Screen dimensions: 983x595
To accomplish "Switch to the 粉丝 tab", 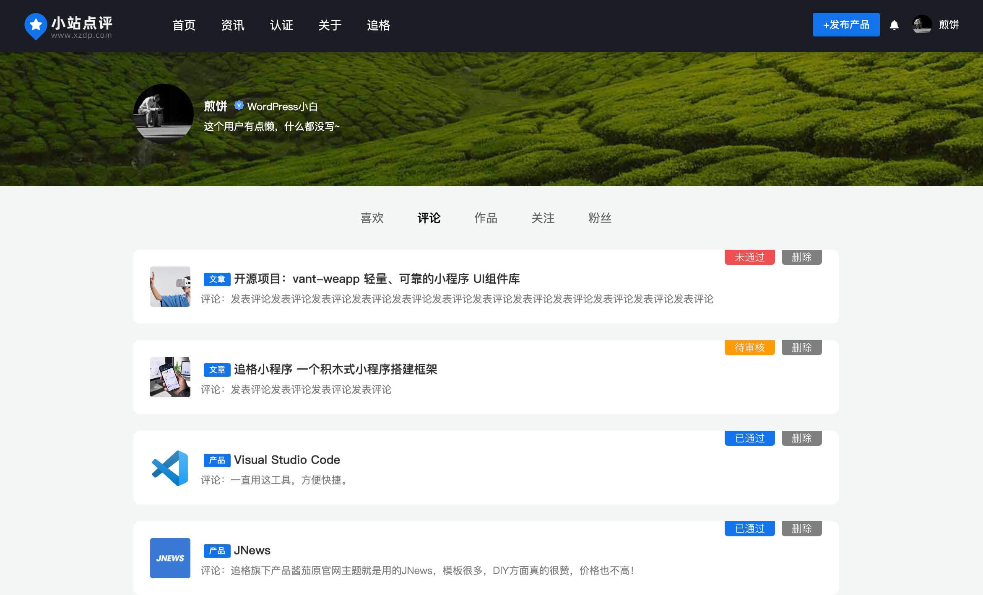I will point(600,218).
